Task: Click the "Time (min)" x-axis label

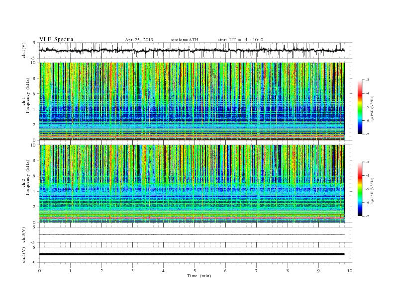Action: point(199,276)
